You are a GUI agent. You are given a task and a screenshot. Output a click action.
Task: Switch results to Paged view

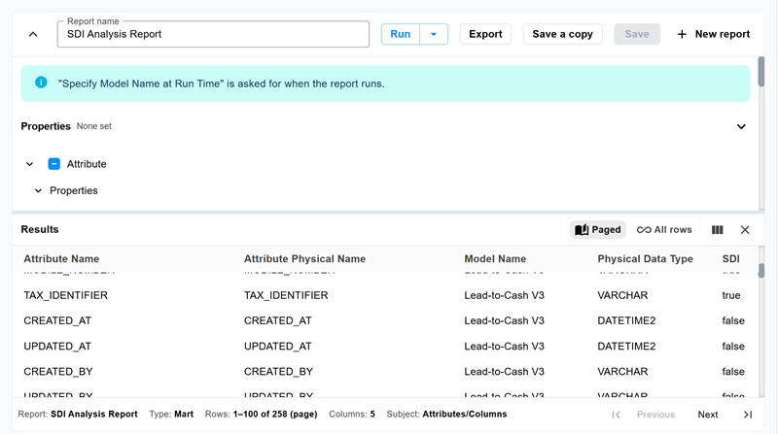pyautogui.click(x=598, y=229)
